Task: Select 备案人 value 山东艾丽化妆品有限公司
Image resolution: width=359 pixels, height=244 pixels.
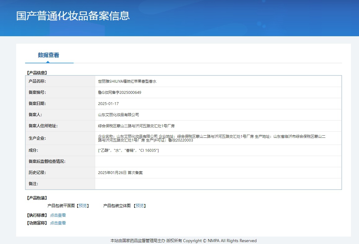Action: (x=118, y=115)
